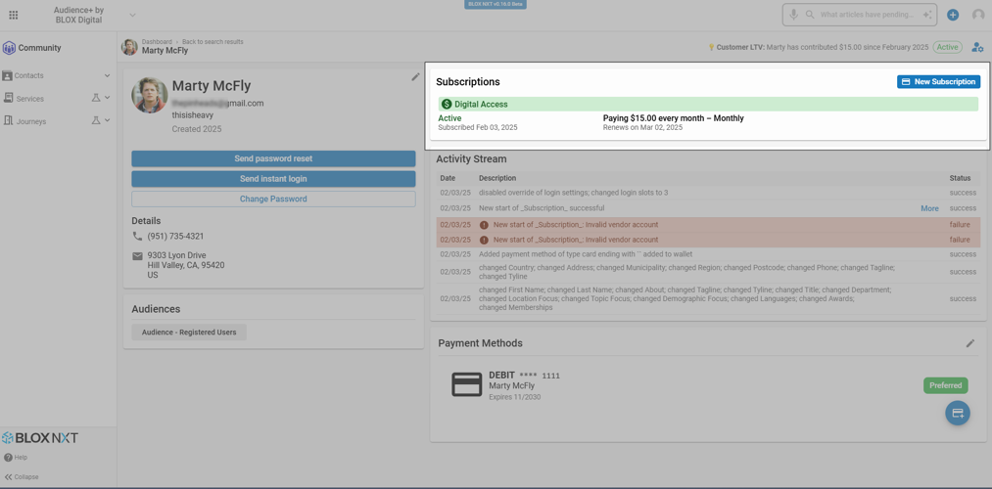The width and height of the screenshot is (992, 489).
Task: Click the Journeys beta flask icon
Action: (x=96, y=120)
